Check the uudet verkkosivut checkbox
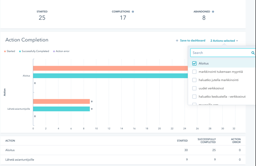This screenshot has height=166, width=256. tap(194, 88)
